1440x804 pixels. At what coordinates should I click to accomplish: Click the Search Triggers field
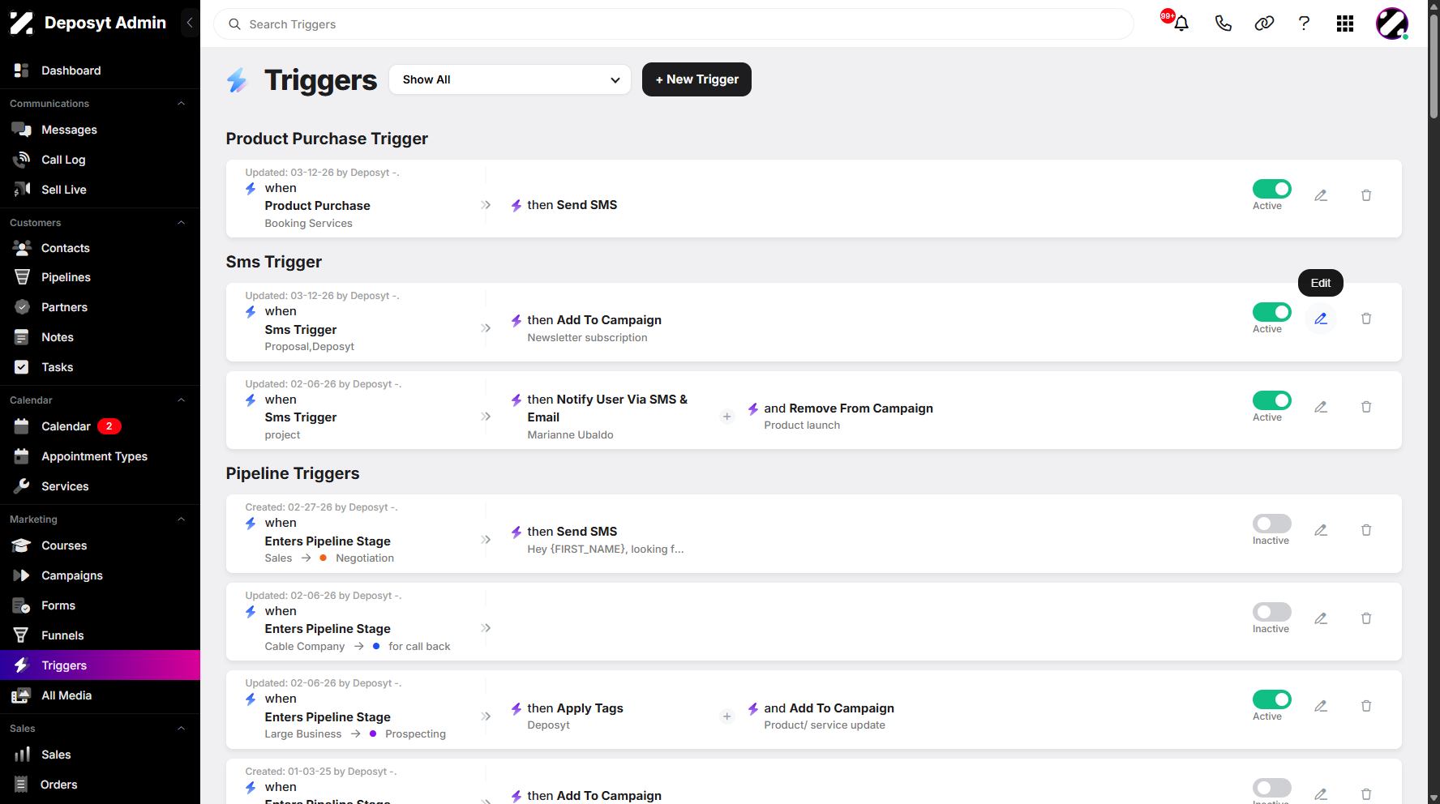tap(674, 24)
